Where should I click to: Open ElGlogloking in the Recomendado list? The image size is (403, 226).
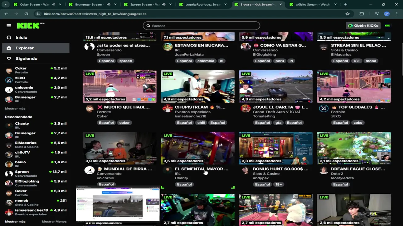click(36, 183)
